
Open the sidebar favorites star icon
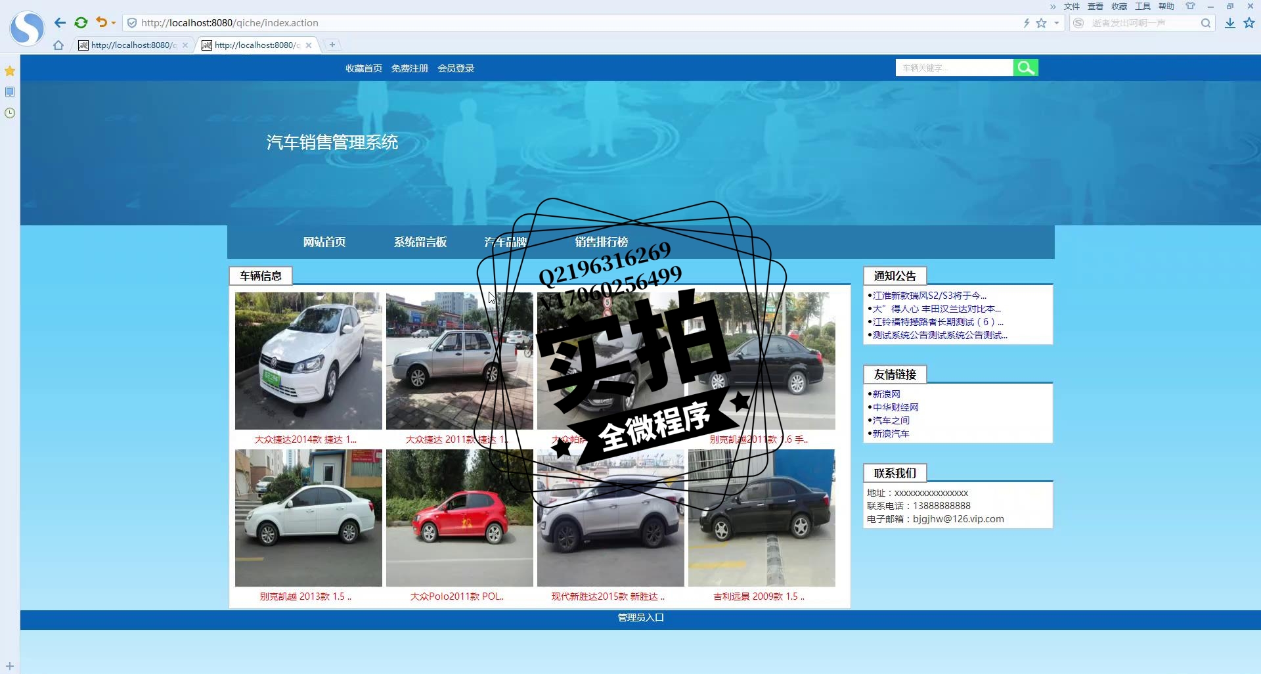[10, 71]
